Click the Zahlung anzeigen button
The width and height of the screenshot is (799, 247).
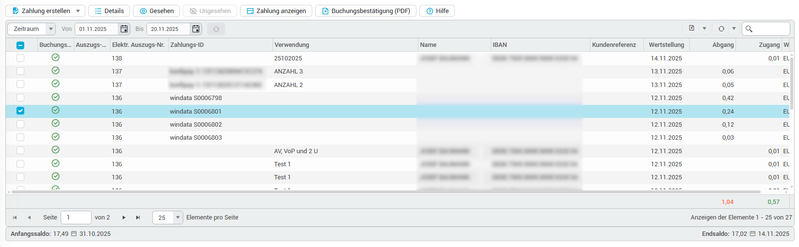[276, 11]
